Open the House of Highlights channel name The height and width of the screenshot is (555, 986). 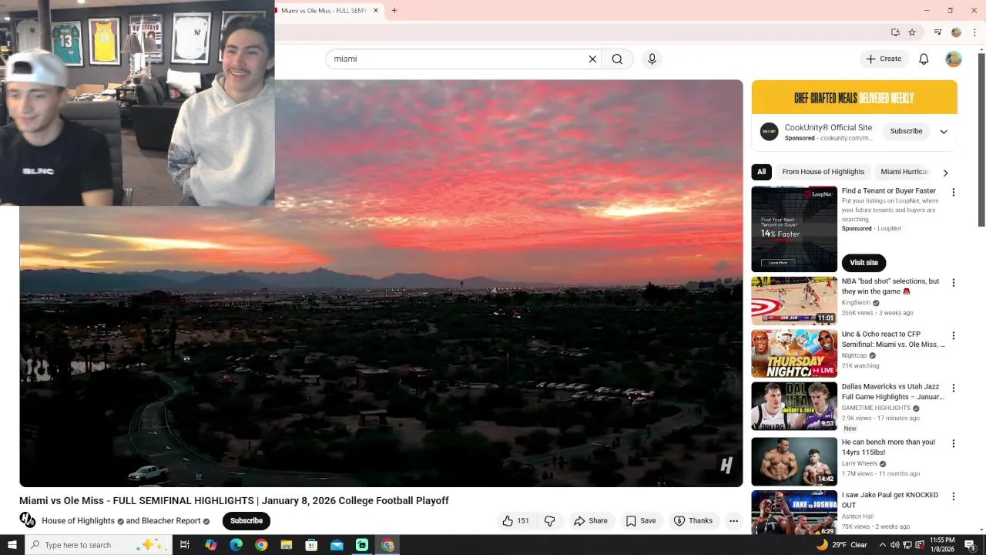78,521
